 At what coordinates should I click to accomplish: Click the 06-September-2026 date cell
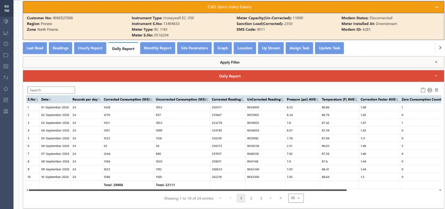(x=55, y=146)
